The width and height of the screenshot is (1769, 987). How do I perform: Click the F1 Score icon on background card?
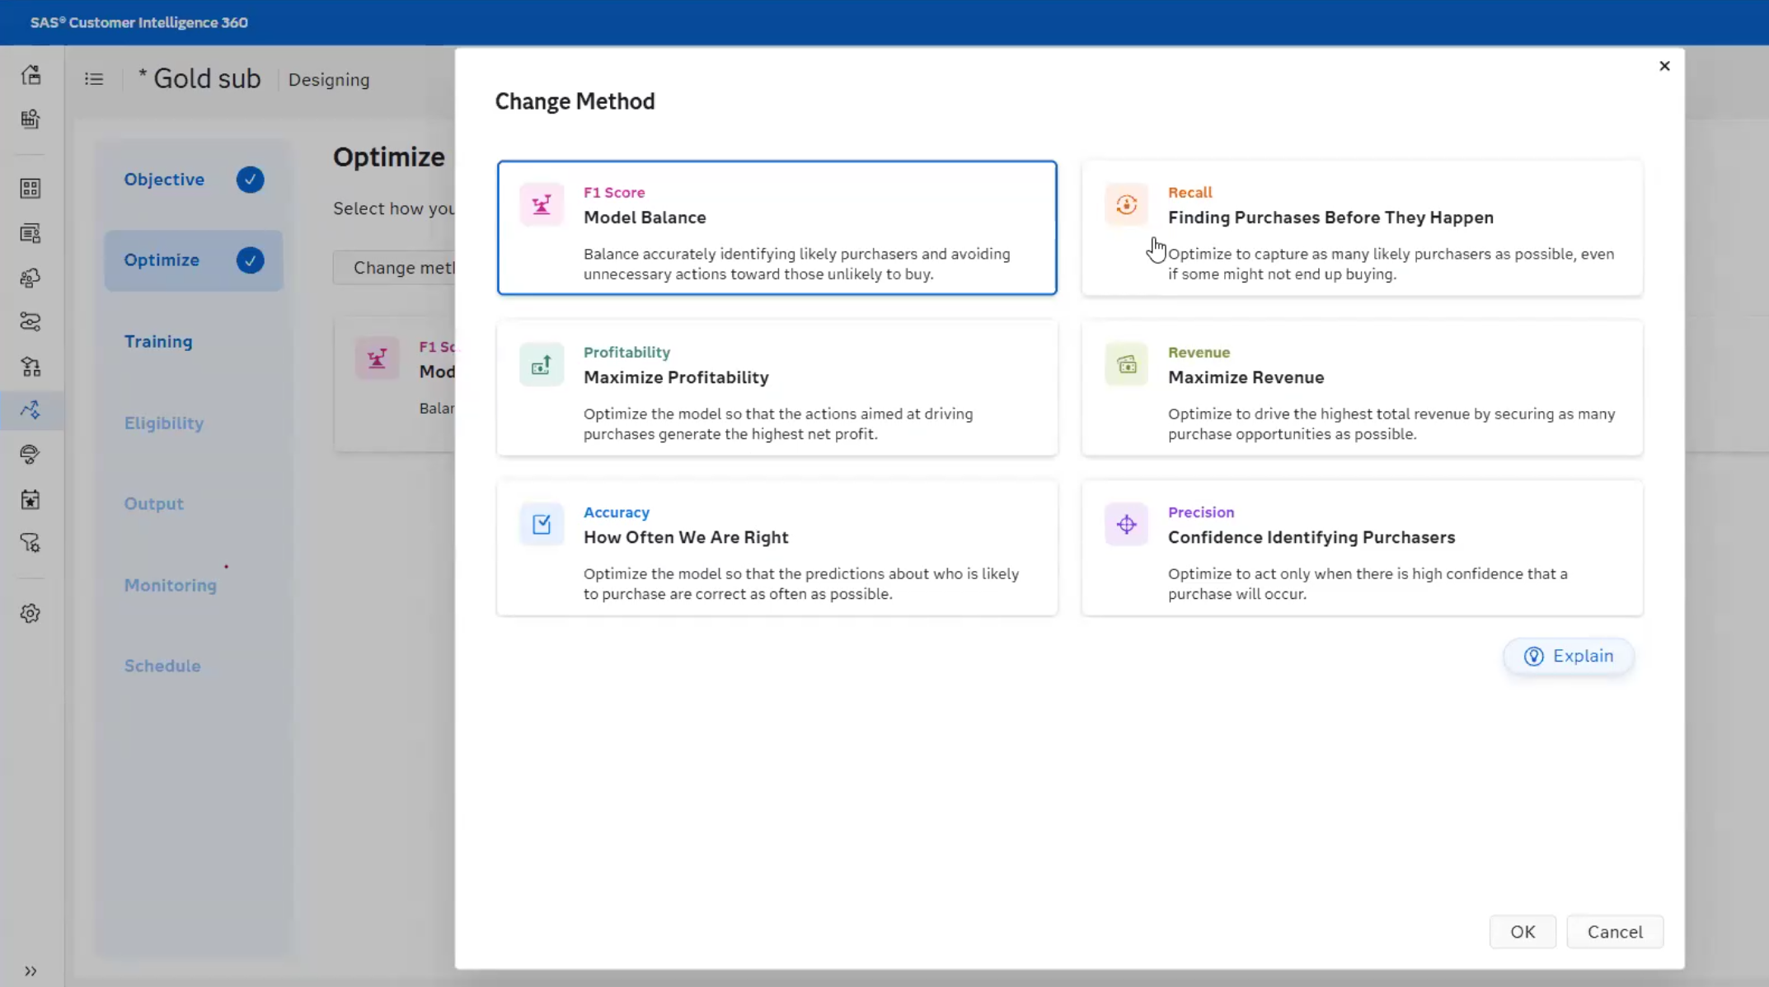[377, 358]
